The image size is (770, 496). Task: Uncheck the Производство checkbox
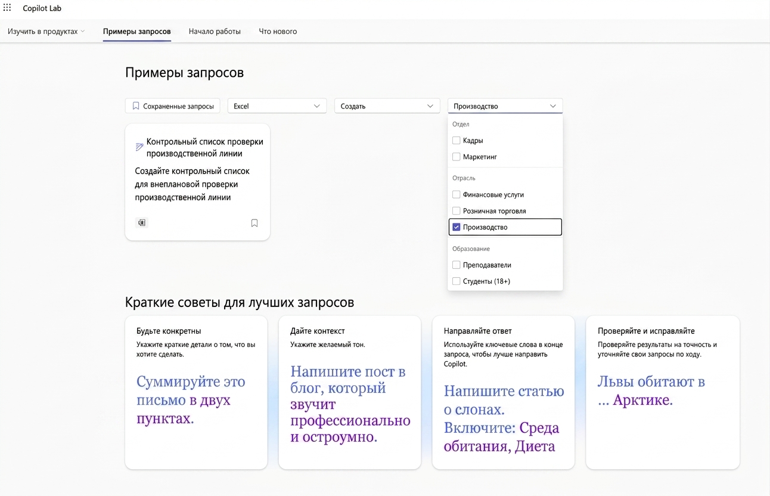click(x=456, y=227)
